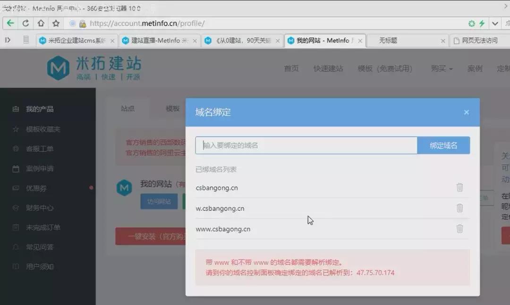Screen dimensions: 510x305
Task: Close the 域名绑定 dialog
Action: [x=467, y=112]
